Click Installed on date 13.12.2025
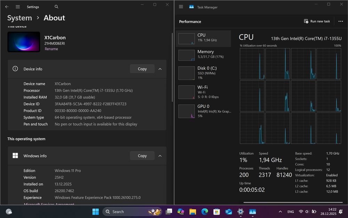The width and height of the screenshot is (348, 218). coord(63,184)
